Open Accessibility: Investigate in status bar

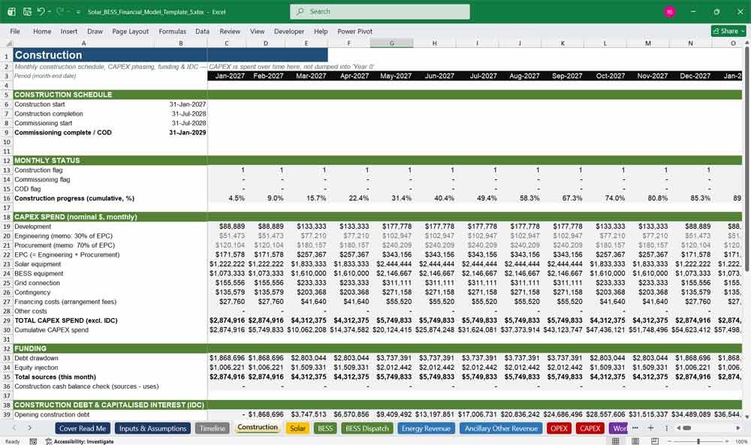pos(79,441)
